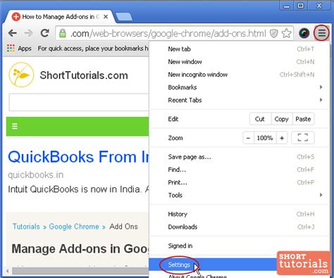Viewport: 334px width, 278px height.
Task: Click the round colorful extension icon
Action: [304, 33]
